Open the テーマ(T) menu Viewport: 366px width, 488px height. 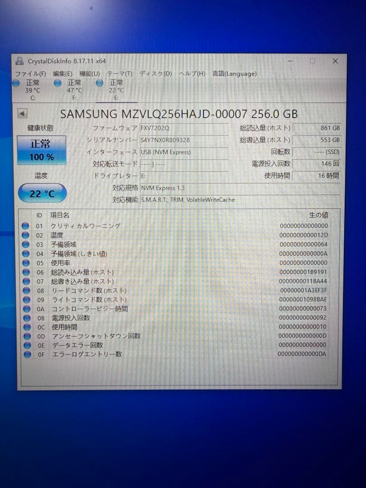pos(120,74)
